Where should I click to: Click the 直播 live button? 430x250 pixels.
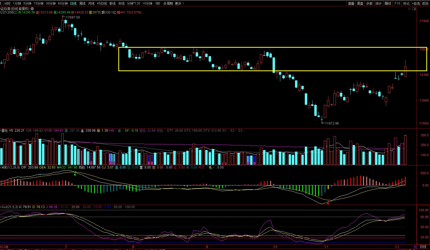click(351, 3)
